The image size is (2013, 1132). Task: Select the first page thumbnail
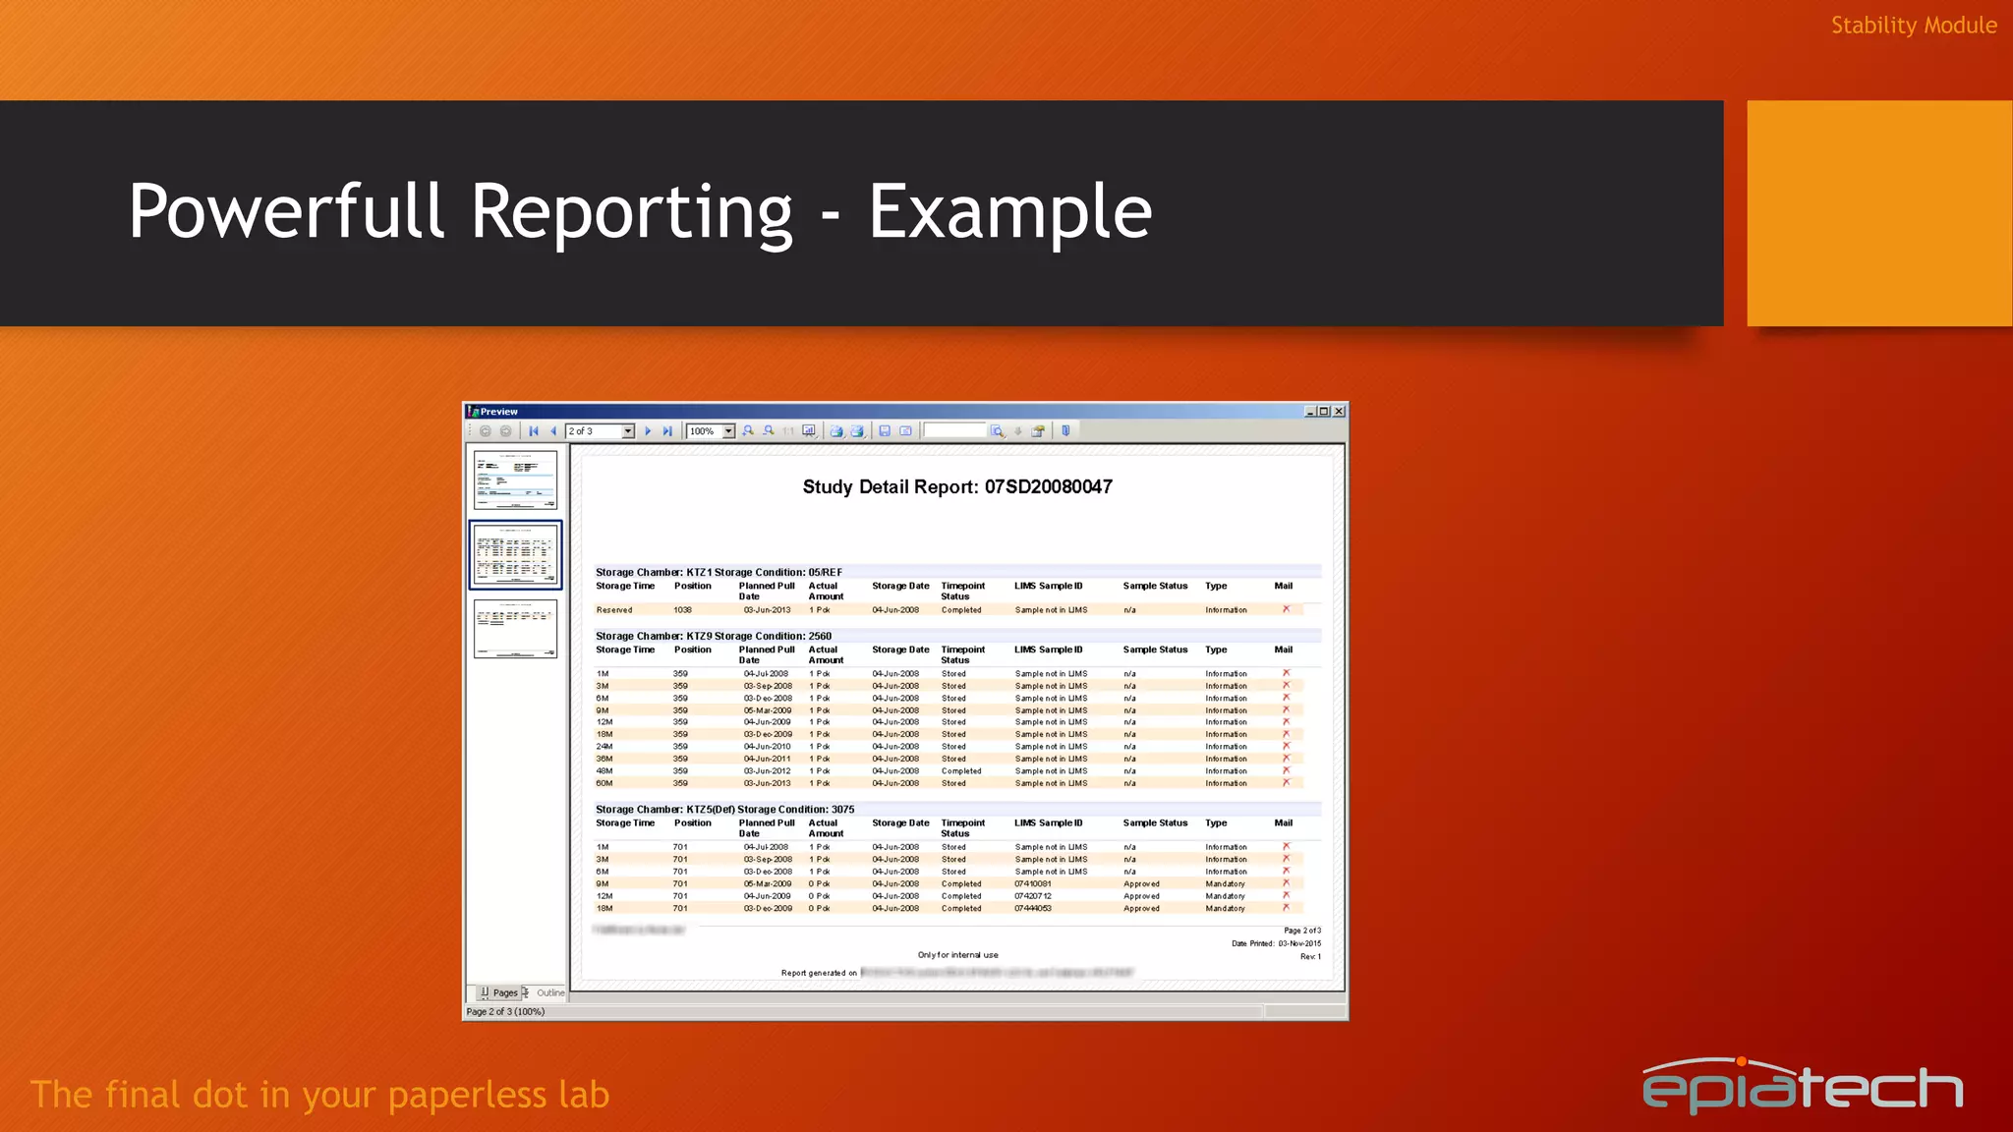[x=515, y=480]
